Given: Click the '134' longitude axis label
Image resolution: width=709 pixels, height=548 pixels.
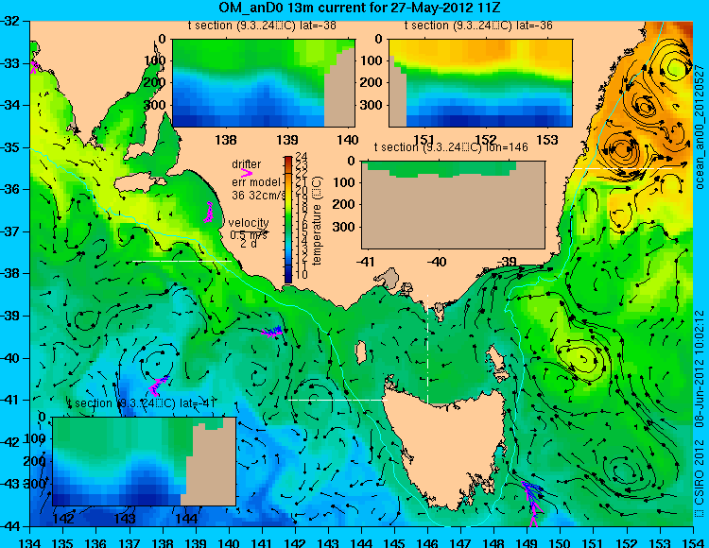Looking at the screenshot, I should 30,542.
